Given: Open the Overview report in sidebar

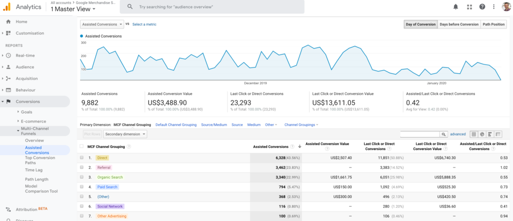Looking at the screenshot, I should tap(35, 140).
